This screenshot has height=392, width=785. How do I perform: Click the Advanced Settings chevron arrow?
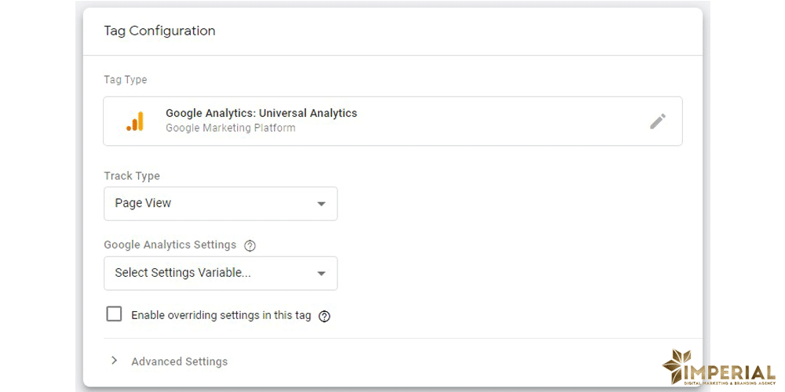tap(115, 361)
